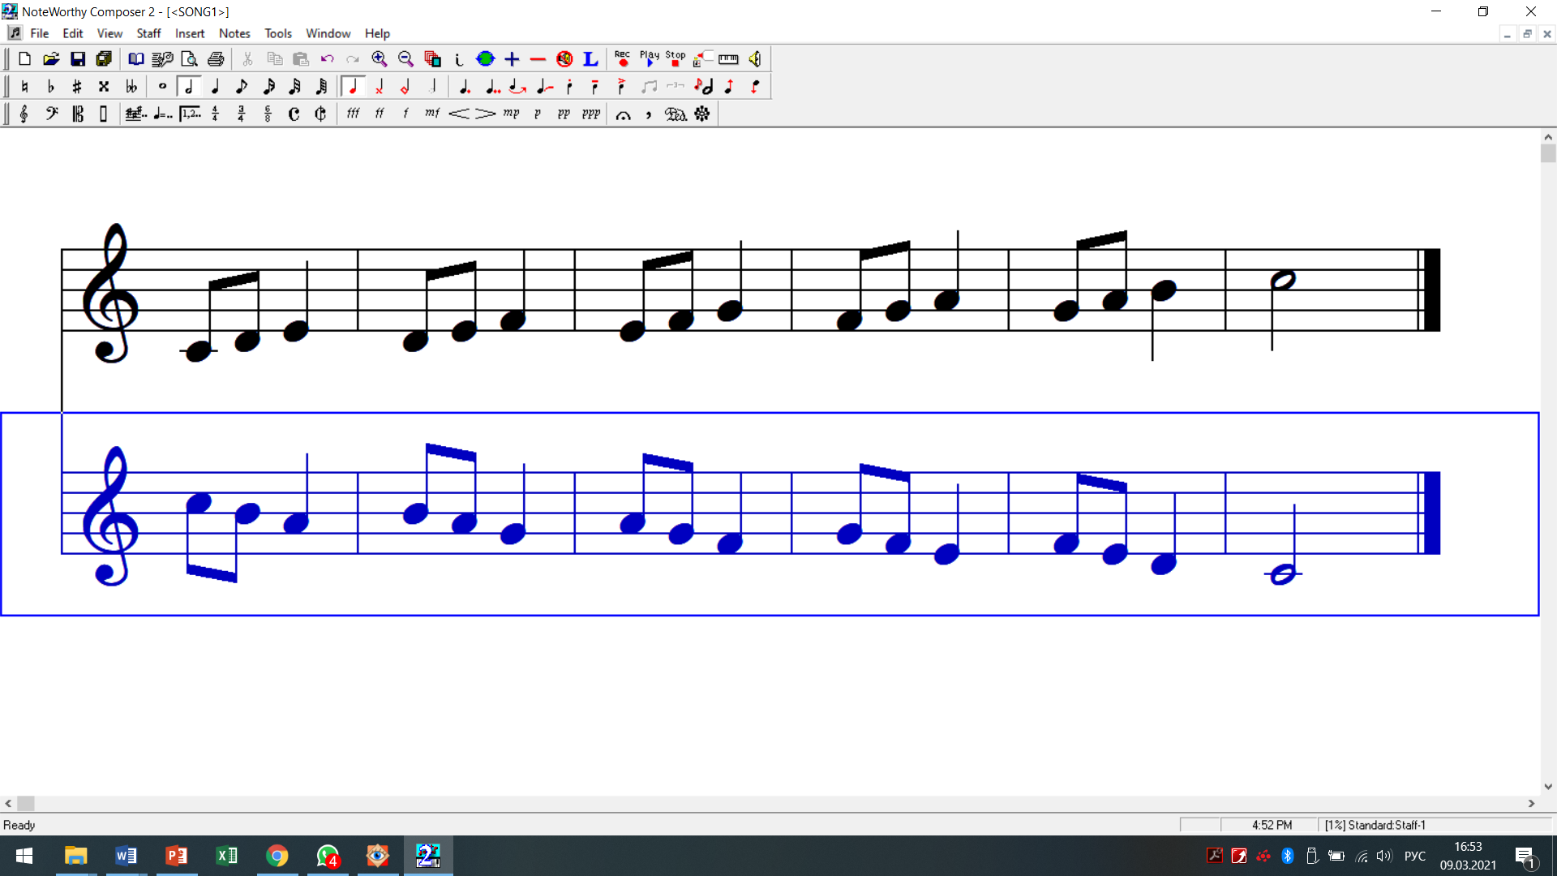Viewport: 1557px width, 876px height.
Task: Toggle the half note duration button
Action: tap(188, 86)
